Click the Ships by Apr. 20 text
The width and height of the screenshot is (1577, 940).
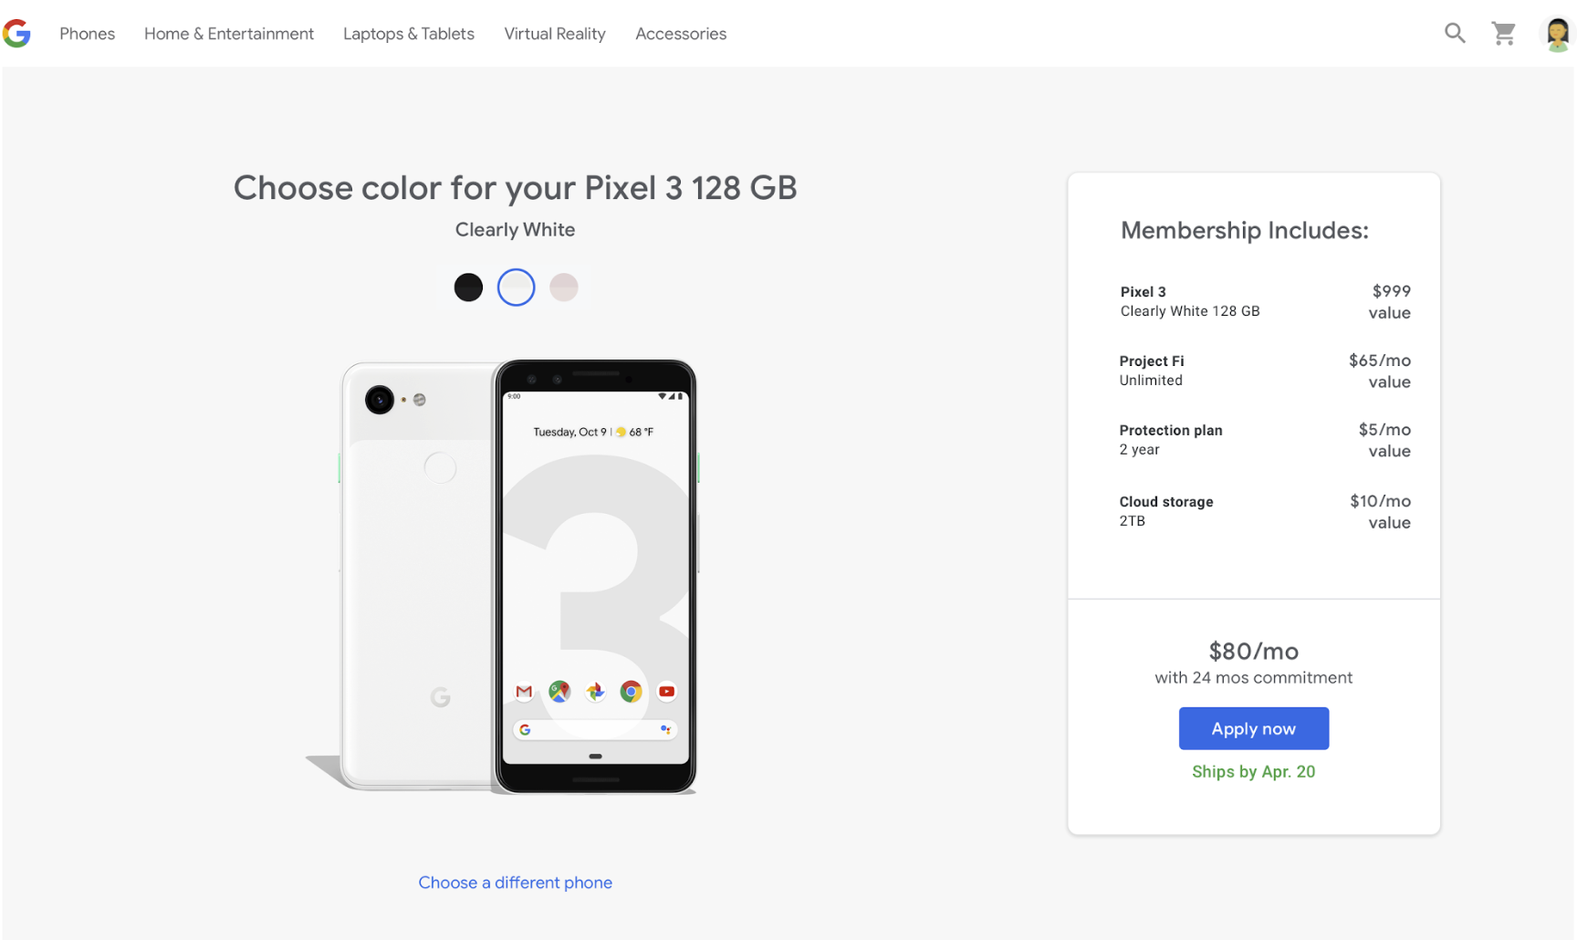pos(1253,772)
